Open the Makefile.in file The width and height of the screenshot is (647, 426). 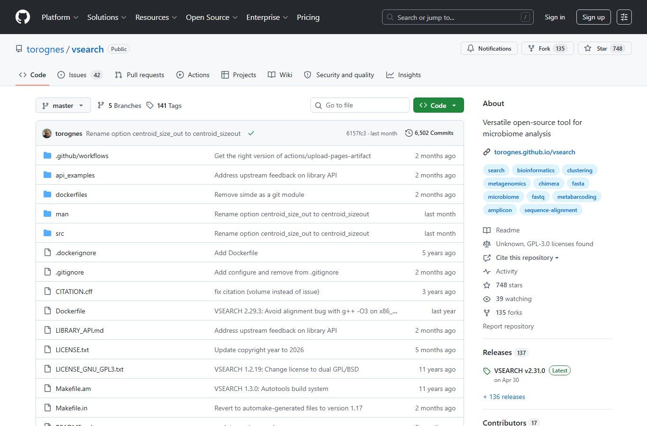pyautogui.click(x=72, y=408)
